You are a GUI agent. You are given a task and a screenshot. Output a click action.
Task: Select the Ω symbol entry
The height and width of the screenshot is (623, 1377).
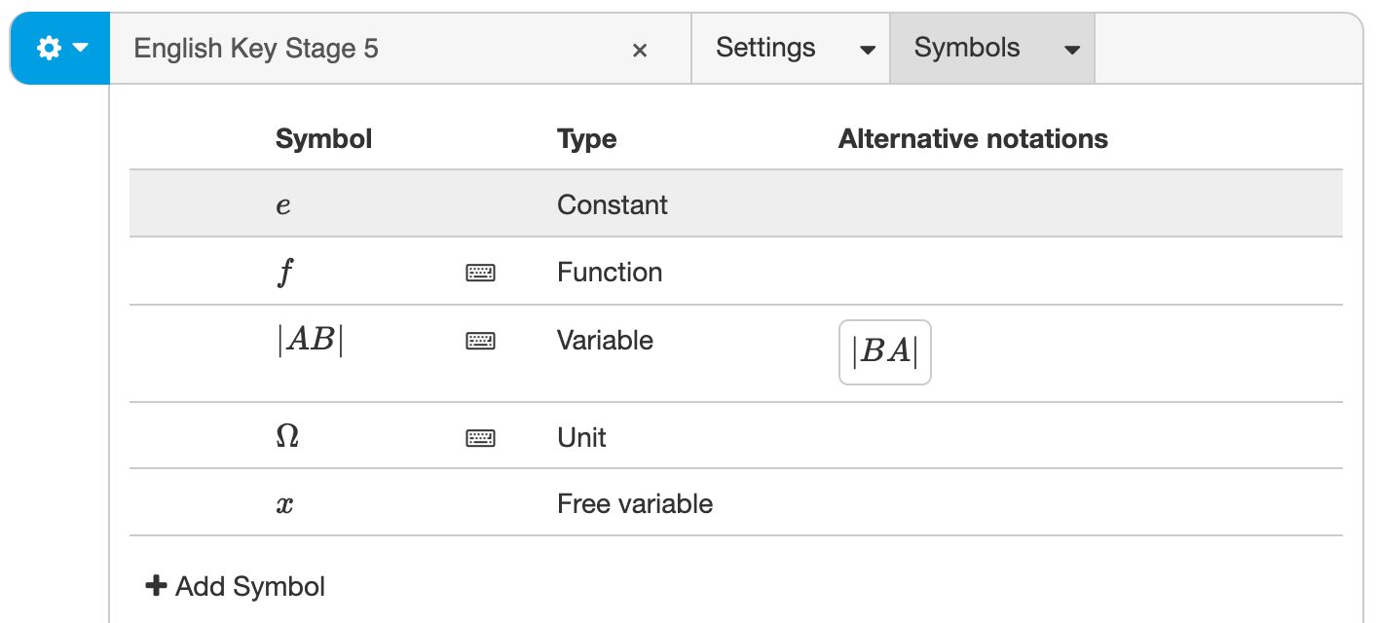click(x=287, y=437)
